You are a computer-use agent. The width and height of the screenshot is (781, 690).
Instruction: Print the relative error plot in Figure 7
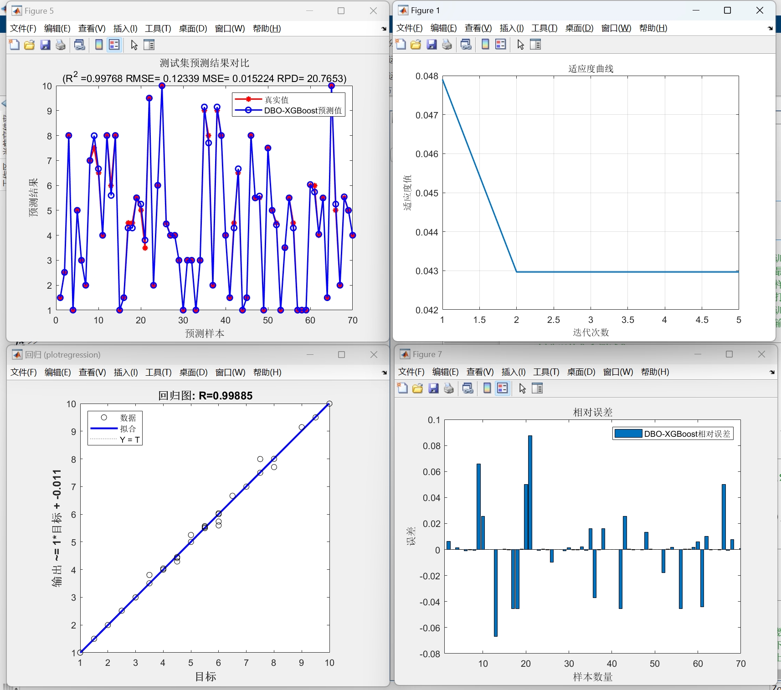coord(448,388)
